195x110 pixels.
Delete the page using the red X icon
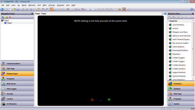point(10,17)
